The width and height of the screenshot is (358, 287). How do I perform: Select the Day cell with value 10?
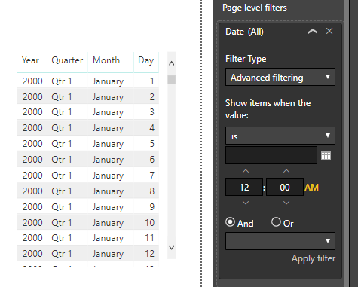tap(149, 222)
